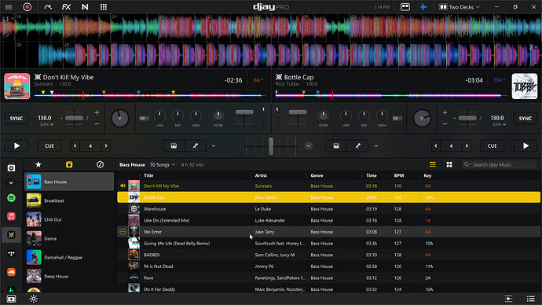Switch library to list view
The image size is (542, 305).
[x=433, y=164]
